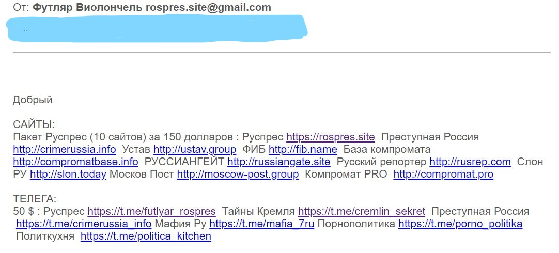This screenshot has width=559, height=253.
Task: Open the t.me/cremlin_sekret Telegram link
Action: 362,211
